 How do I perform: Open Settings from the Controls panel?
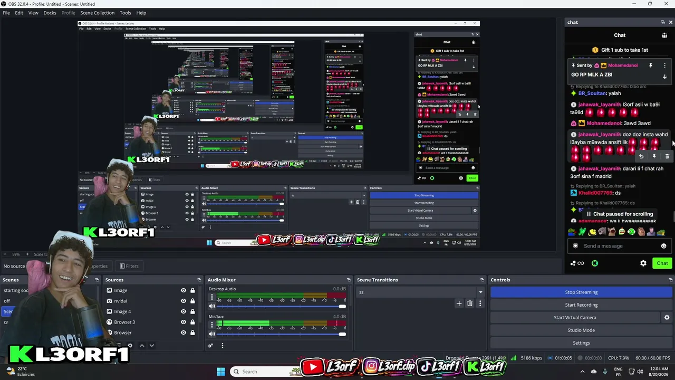[581, 343]
